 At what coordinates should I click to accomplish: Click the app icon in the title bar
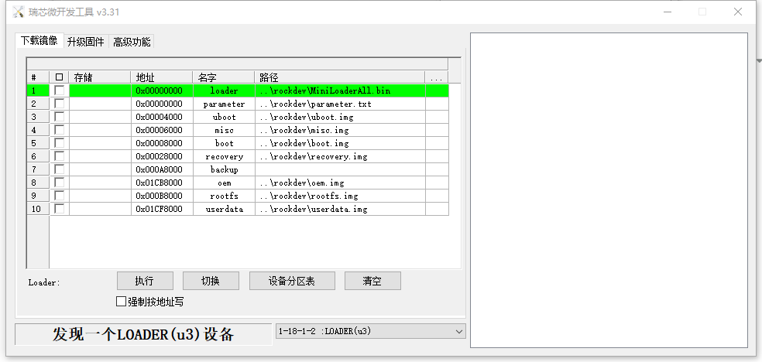(x=18, y=12)
